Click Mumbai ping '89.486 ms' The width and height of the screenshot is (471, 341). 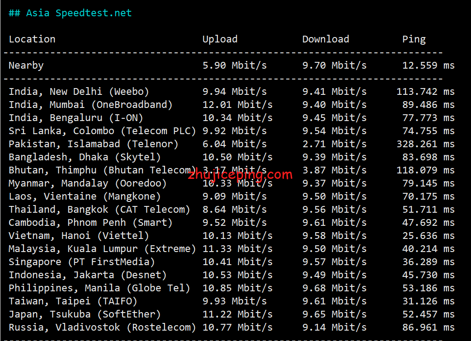pyautogui.click(x=429, y=105)
